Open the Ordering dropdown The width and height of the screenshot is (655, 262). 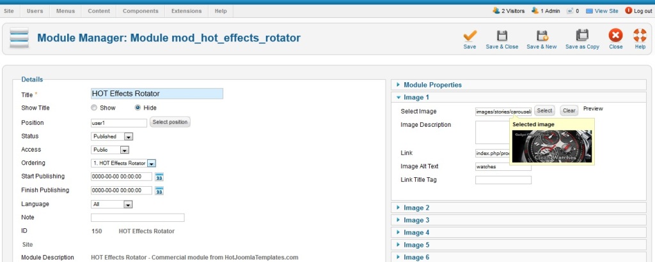coord(123,163)
